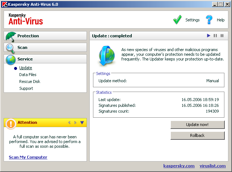This screenshot has width=232, height=172.
Task: Show previous attention message
Action: (x=69, y=122)
